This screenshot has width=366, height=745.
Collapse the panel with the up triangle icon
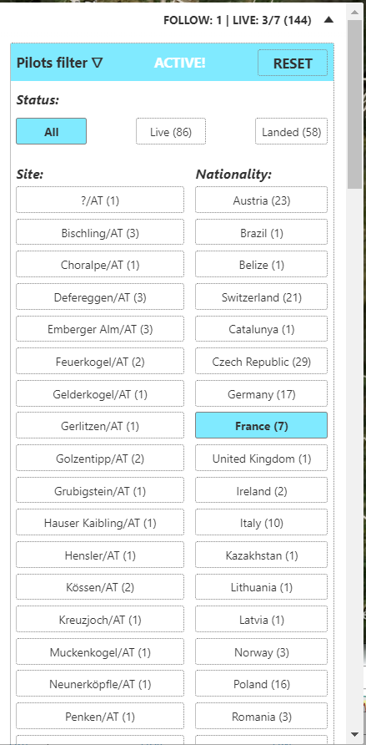[x=329, y=20]
